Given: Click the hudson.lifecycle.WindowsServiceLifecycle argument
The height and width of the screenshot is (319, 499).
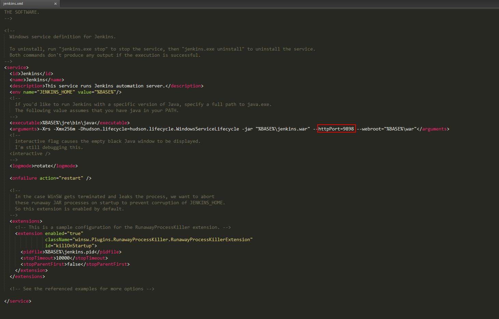Looking at the screenshot, I should (x=184, y=129).
